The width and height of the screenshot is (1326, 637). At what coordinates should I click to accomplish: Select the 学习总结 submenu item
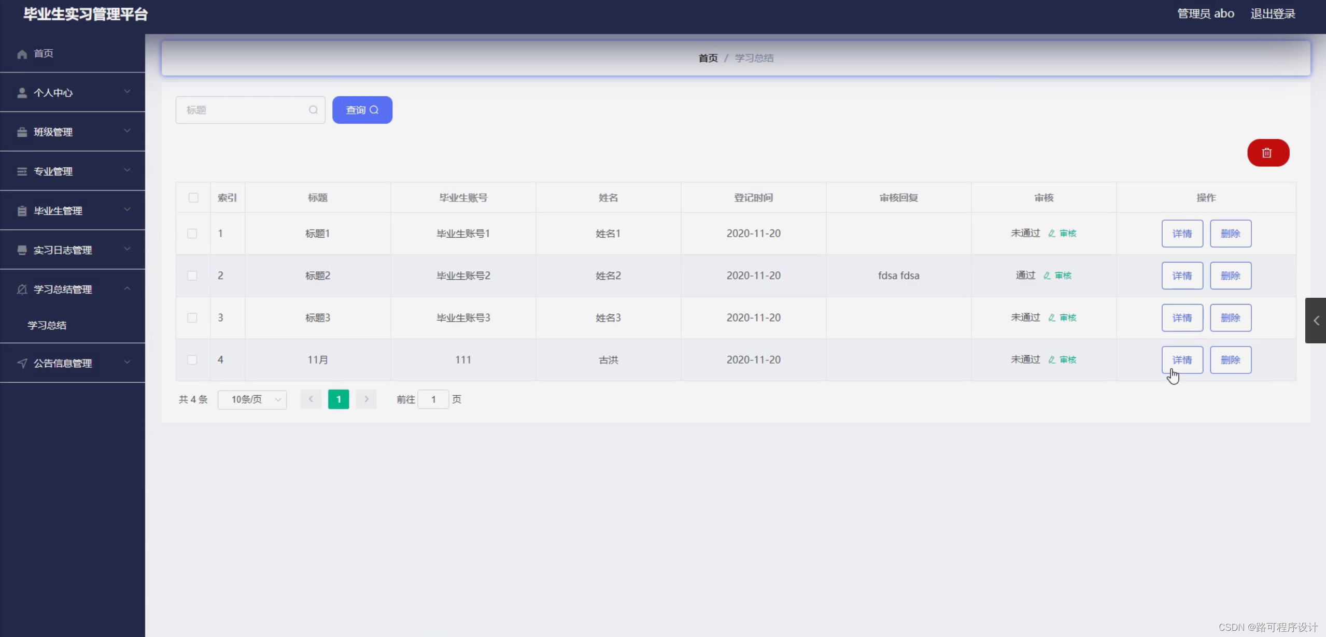[x=47, y=325]
